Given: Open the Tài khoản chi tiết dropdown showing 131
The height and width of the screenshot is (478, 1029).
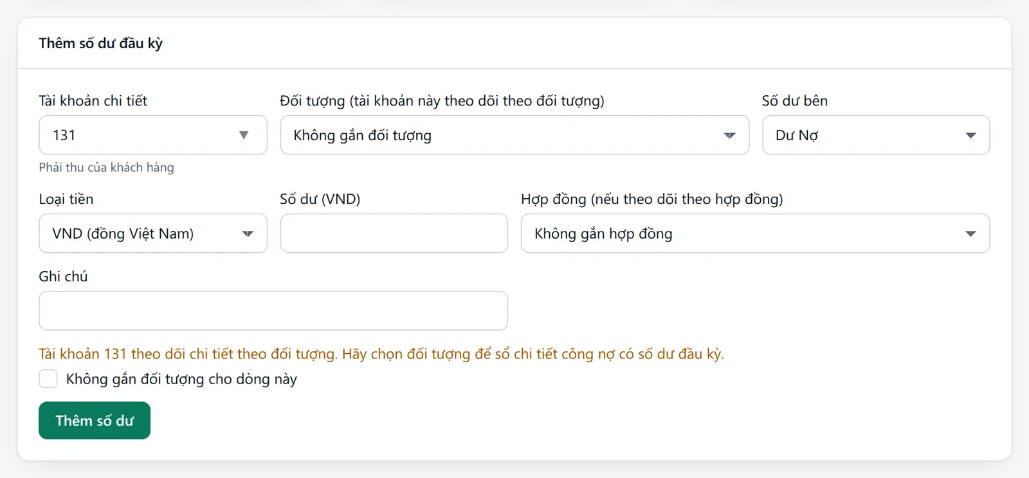Looking at the screenshot, I should tap(153, 135).
